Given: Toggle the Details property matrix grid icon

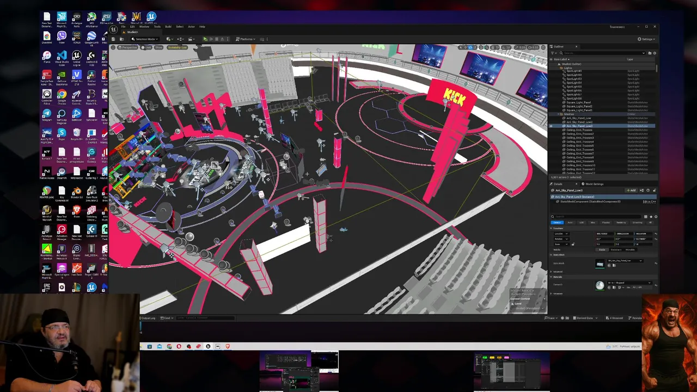Looking at the screenshot, I should (645, 217).
